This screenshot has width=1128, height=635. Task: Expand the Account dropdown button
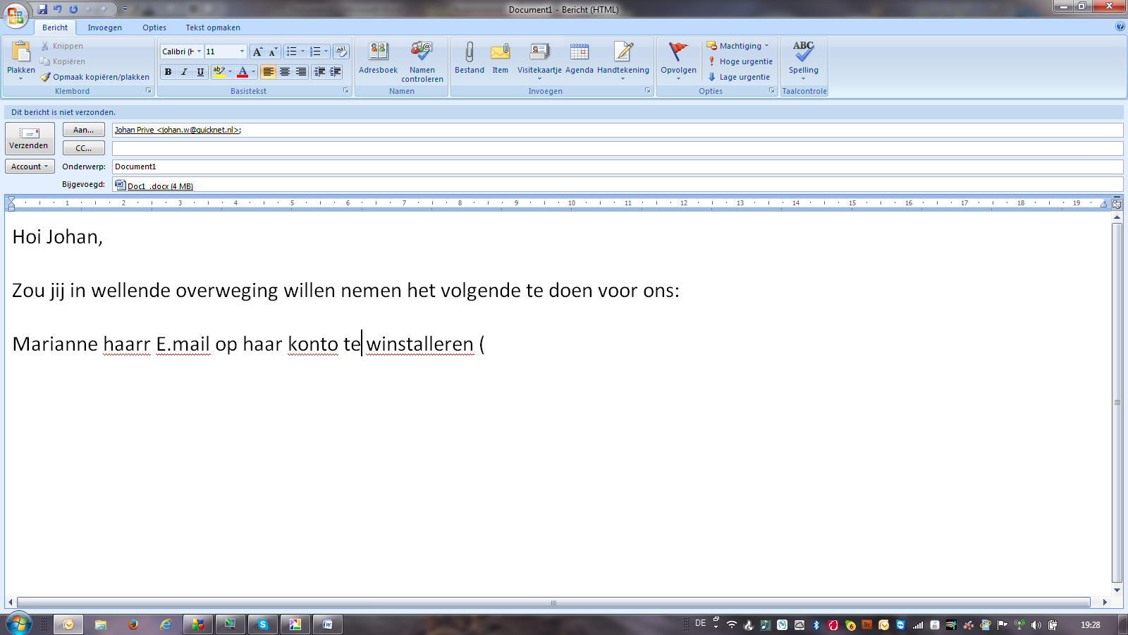[30, 167]
